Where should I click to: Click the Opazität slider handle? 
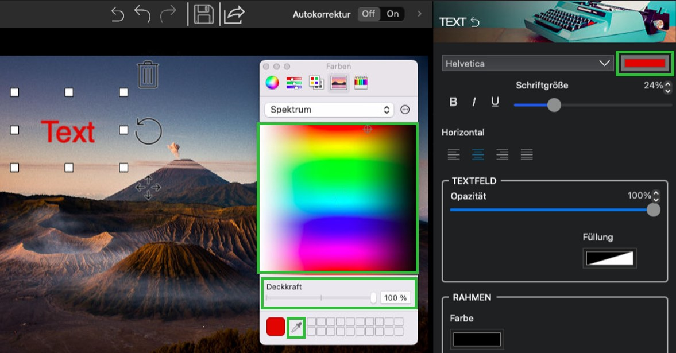653,210
